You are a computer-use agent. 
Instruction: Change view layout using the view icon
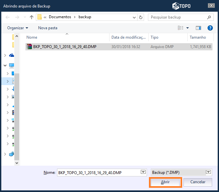click(181, 28)
